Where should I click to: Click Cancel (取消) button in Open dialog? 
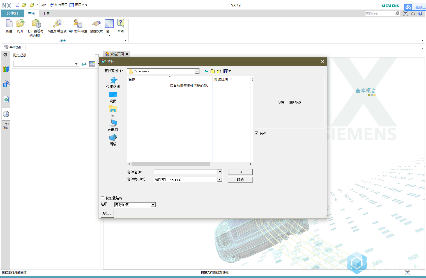(240, 180)
